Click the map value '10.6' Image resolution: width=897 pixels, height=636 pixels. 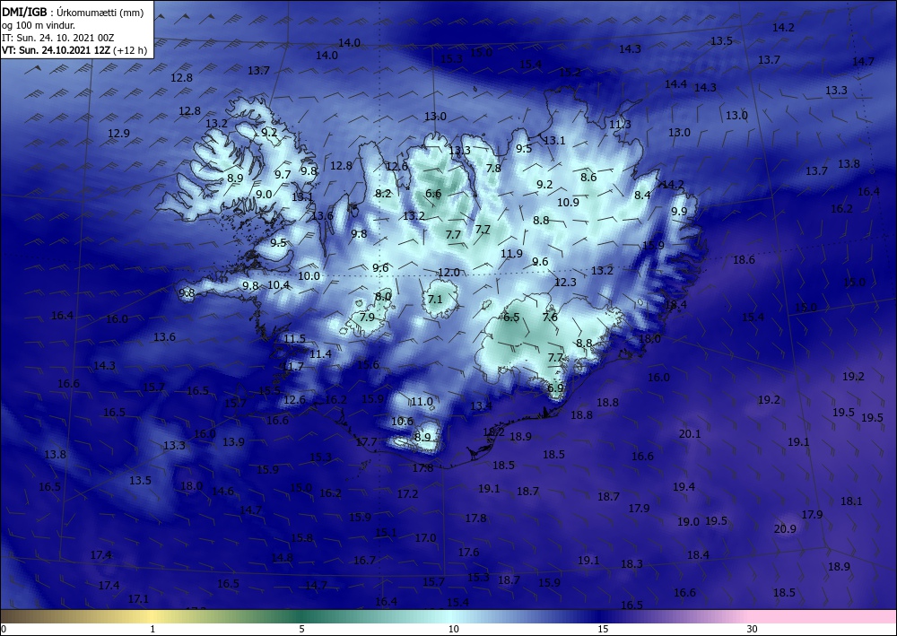point(402,421)
